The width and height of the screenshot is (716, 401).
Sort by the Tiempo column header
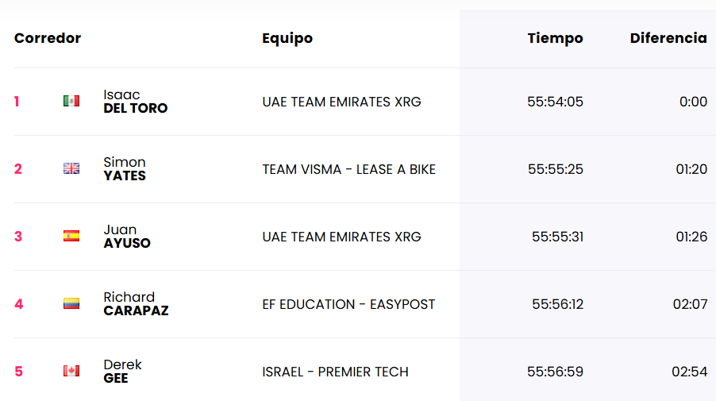556,38
